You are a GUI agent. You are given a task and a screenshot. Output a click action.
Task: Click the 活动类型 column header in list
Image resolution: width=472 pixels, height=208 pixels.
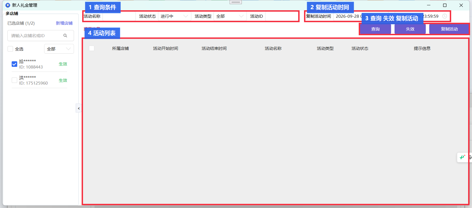coord(325,48)
